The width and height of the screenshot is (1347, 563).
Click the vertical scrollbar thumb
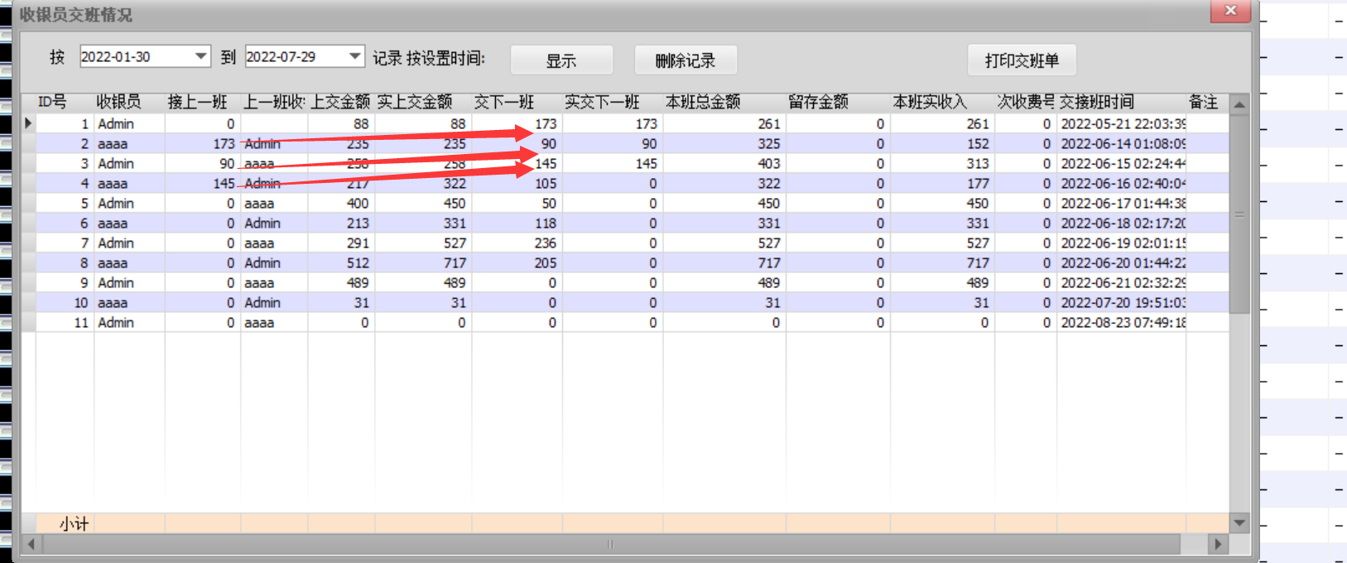(1239, 214)
